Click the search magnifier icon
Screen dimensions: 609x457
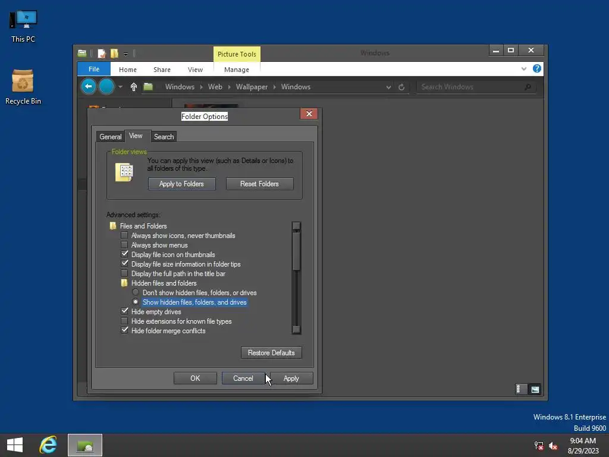(x=528, y=87)
